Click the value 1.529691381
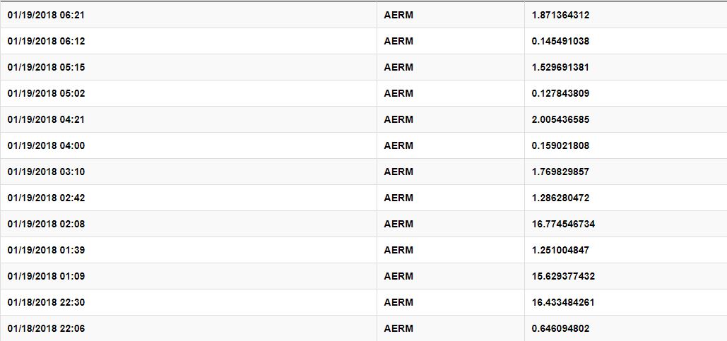727x341 pixels. pos(560,67)
